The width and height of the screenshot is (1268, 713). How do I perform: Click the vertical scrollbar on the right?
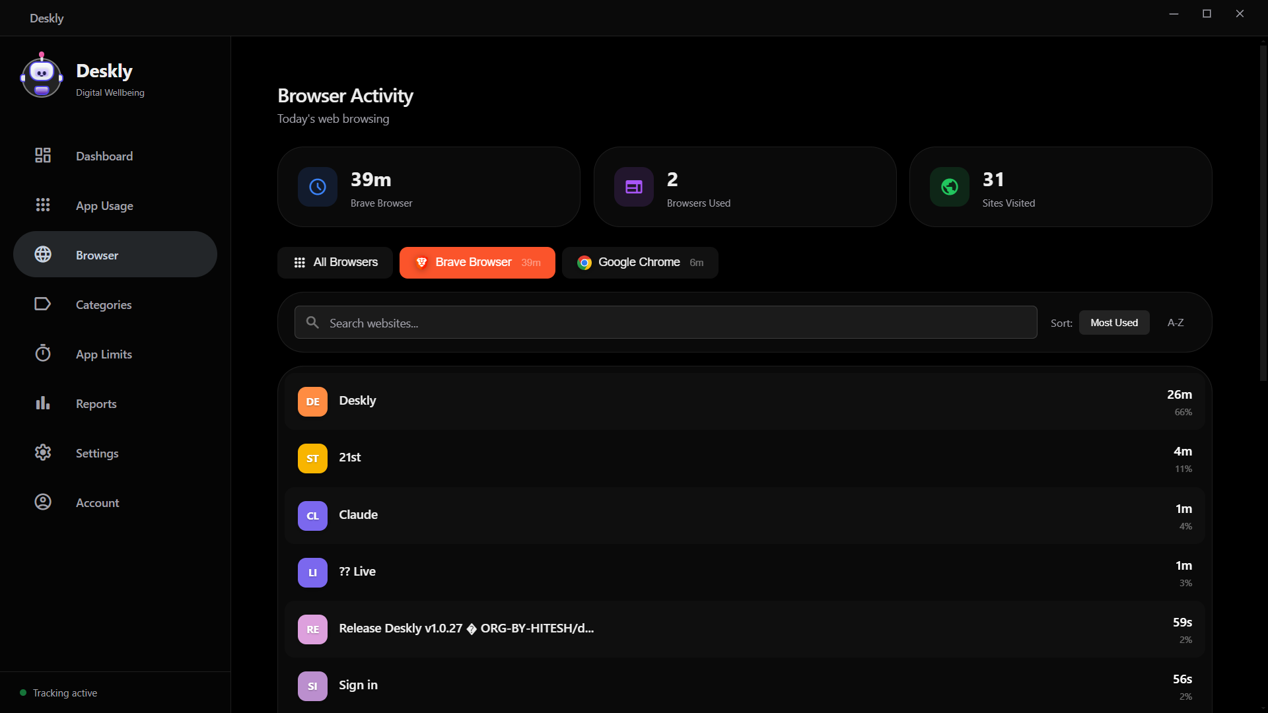(x=1263, y=211)
